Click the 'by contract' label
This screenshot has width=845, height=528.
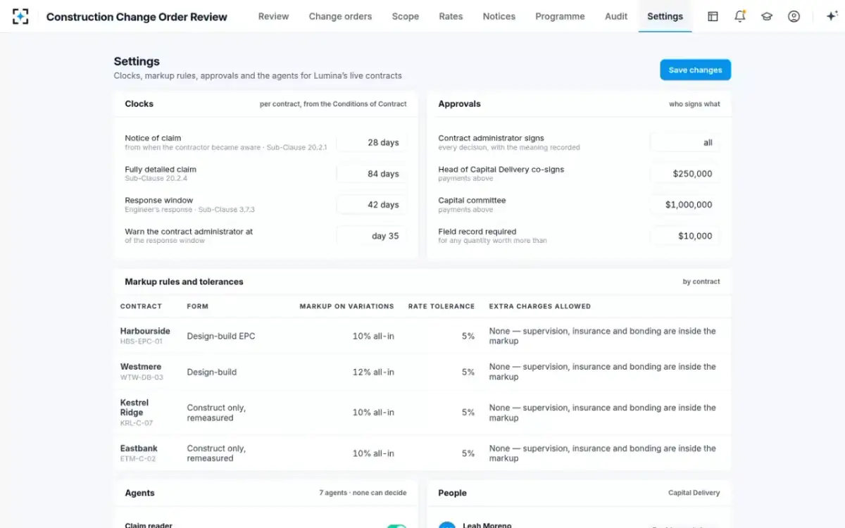pyautogui.click(x=701, y=282)
